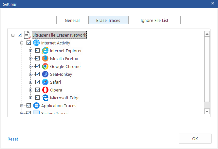Uncheck the BitRaser File Eraser Network checkbox

tap(20, 35)
